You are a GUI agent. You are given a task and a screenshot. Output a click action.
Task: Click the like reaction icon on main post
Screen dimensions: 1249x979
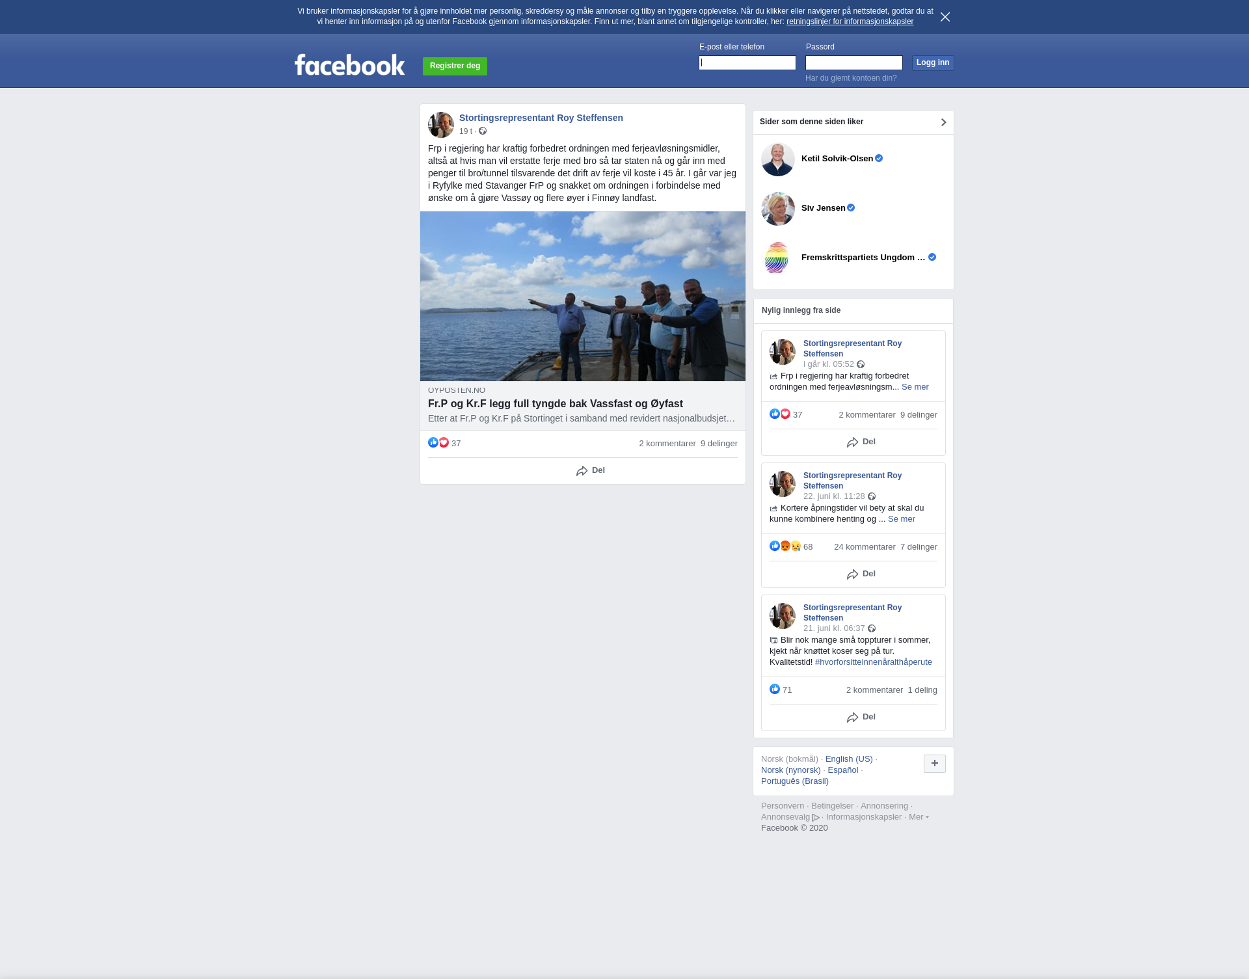click(x=433, y=443)
